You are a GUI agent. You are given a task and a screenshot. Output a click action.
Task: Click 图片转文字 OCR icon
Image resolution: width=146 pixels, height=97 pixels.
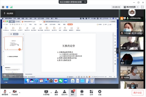point(47,29)
